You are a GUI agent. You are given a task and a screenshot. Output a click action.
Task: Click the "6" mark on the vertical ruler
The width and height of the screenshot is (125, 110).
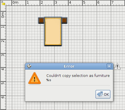click(x=3, y=97)
